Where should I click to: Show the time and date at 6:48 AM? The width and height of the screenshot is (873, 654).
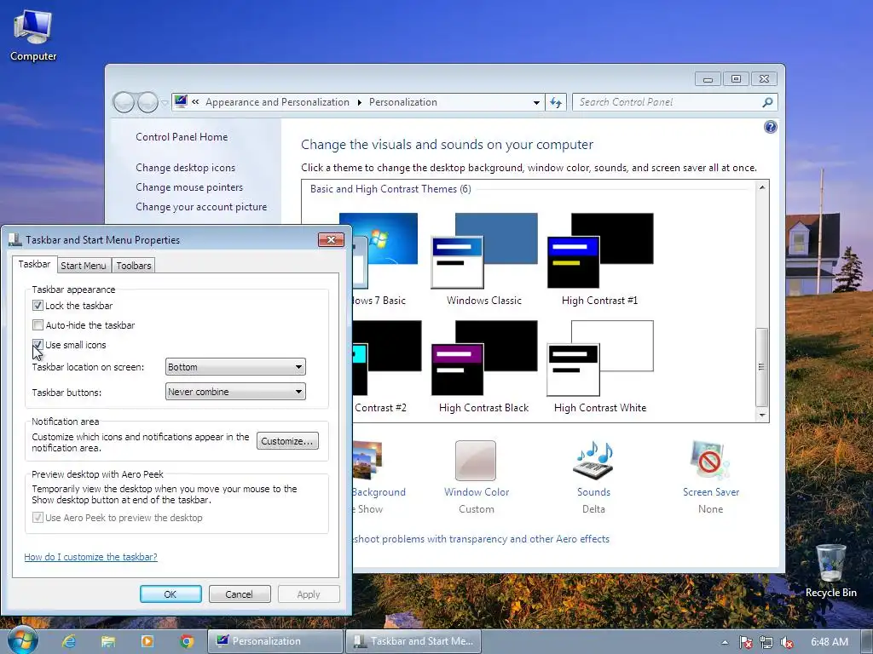tap(829, 642)
